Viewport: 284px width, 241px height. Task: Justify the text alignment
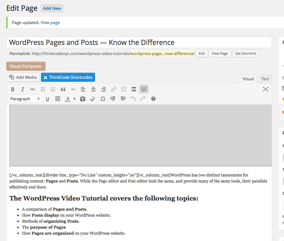click(58, 99)
